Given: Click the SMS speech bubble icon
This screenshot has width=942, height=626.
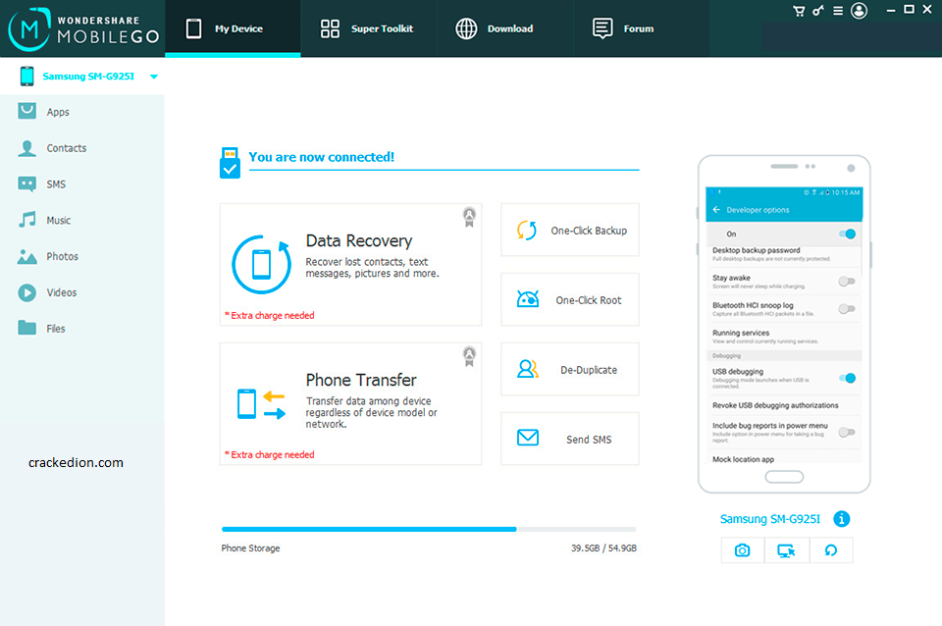Looking at the screenshot, I should pos(27,183).
